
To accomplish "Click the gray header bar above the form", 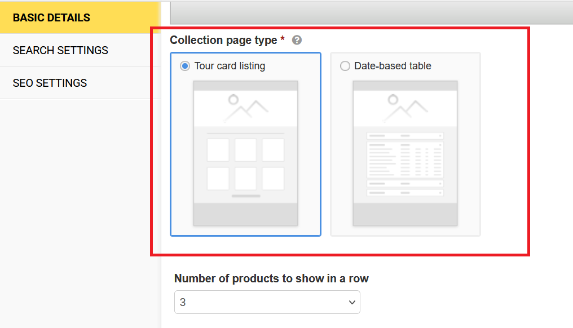I will pyautogui.click(x=371, y=12).
